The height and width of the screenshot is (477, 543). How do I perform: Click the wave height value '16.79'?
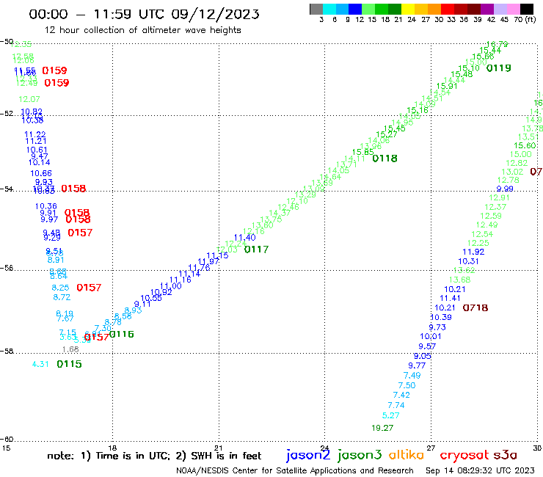(x=498, y=44)
